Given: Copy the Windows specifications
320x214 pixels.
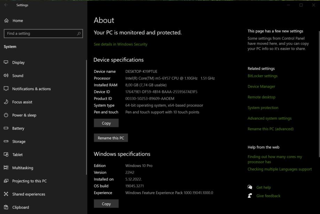Looking at the screenshot, I should coord(106,204).
